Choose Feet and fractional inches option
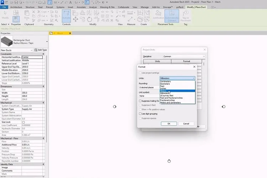 [x=177, y=98]
